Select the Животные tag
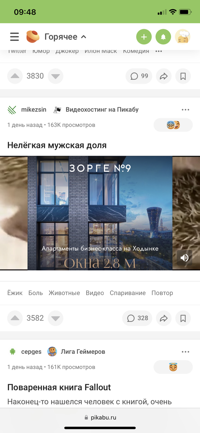The height and width of the screenshot is (433, 200). pos(64,293)
